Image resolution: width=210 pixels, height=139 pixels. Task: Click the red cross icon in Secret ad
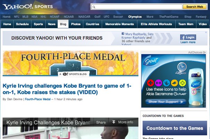click(x=151, y=83)
